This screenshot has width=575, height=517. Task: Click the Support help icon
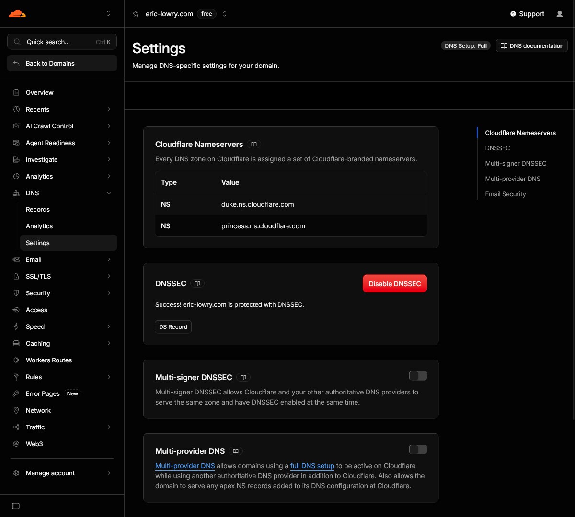coord(513,14)
